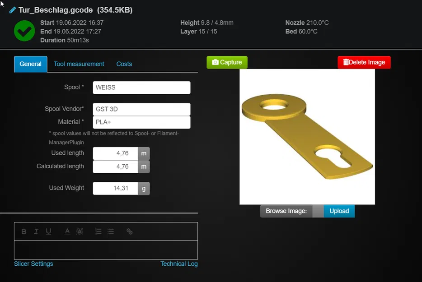
Task: Insert a bulleted list
Action: (111, 231)
